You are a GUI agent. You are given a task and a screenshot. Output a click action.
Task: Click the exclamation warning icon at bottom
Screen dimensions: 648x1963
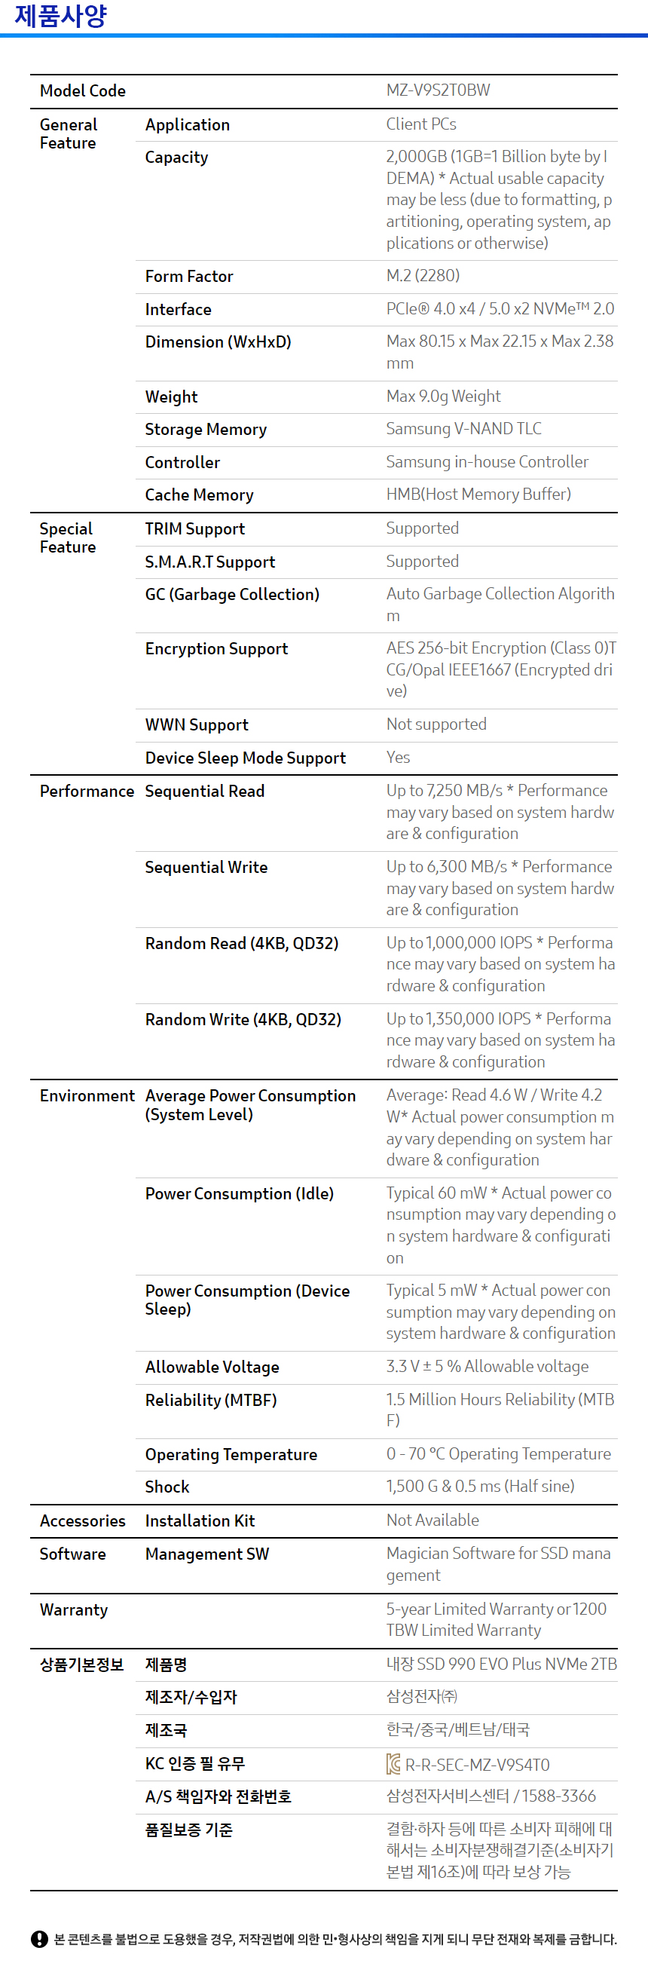[40, 1940]
